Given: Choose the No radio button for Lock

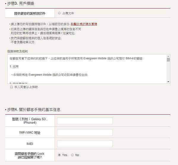Looking at the screenshot, I should 72,155.
